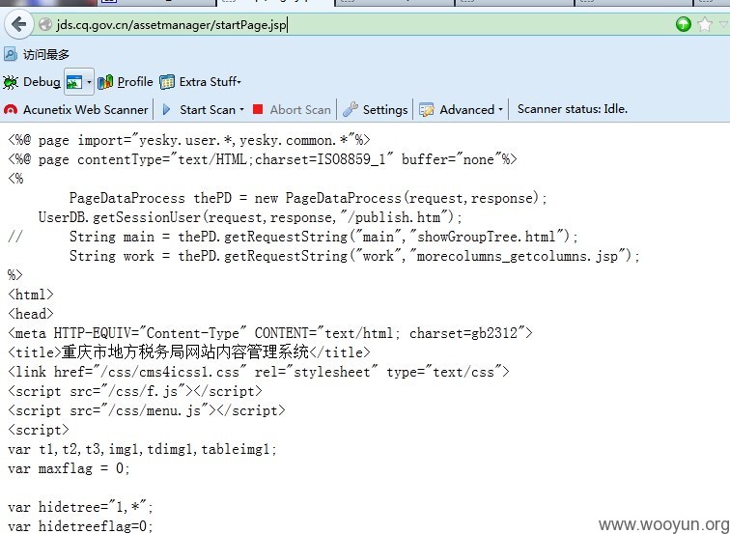Screen dimensions: 730x534
Task: Click the String work morecolumns_getcolumns.jsp line
Action: pyautogui.click(x=354, y=256)
